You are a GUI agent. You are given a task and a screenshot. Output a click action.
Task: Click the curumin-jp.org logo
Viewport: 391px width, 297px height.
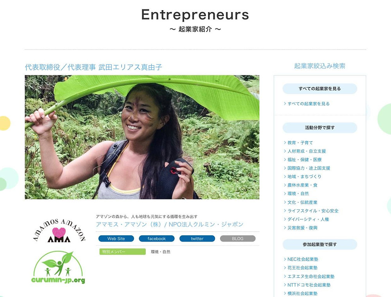click(58, 267)
